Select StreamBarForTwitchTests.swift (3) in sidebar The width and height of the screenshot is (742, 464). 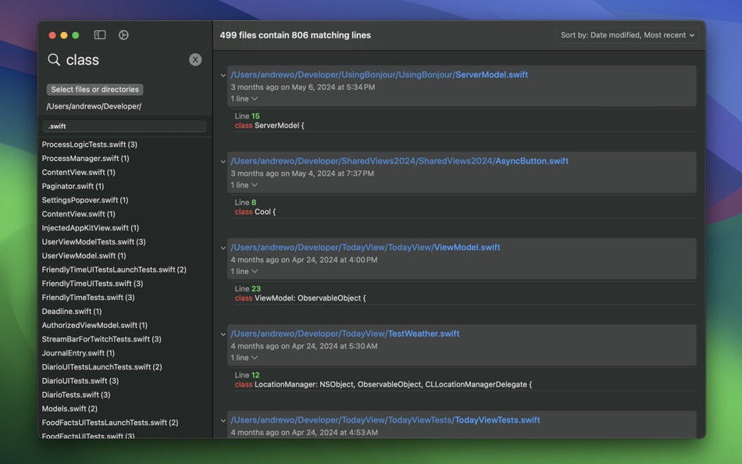102,339
